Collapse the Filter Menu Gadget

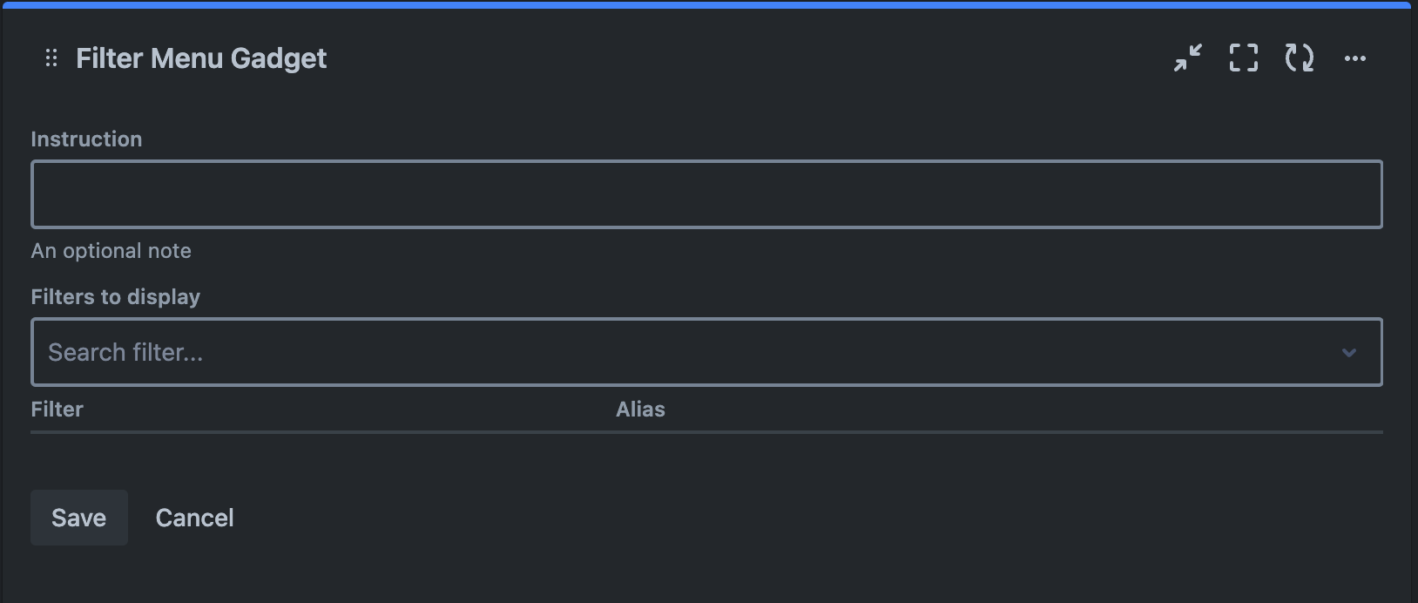(x=1188, y=58)
